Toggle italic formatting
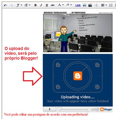Image resolution: width=116 pixels, height=119 pixels. 41,5
